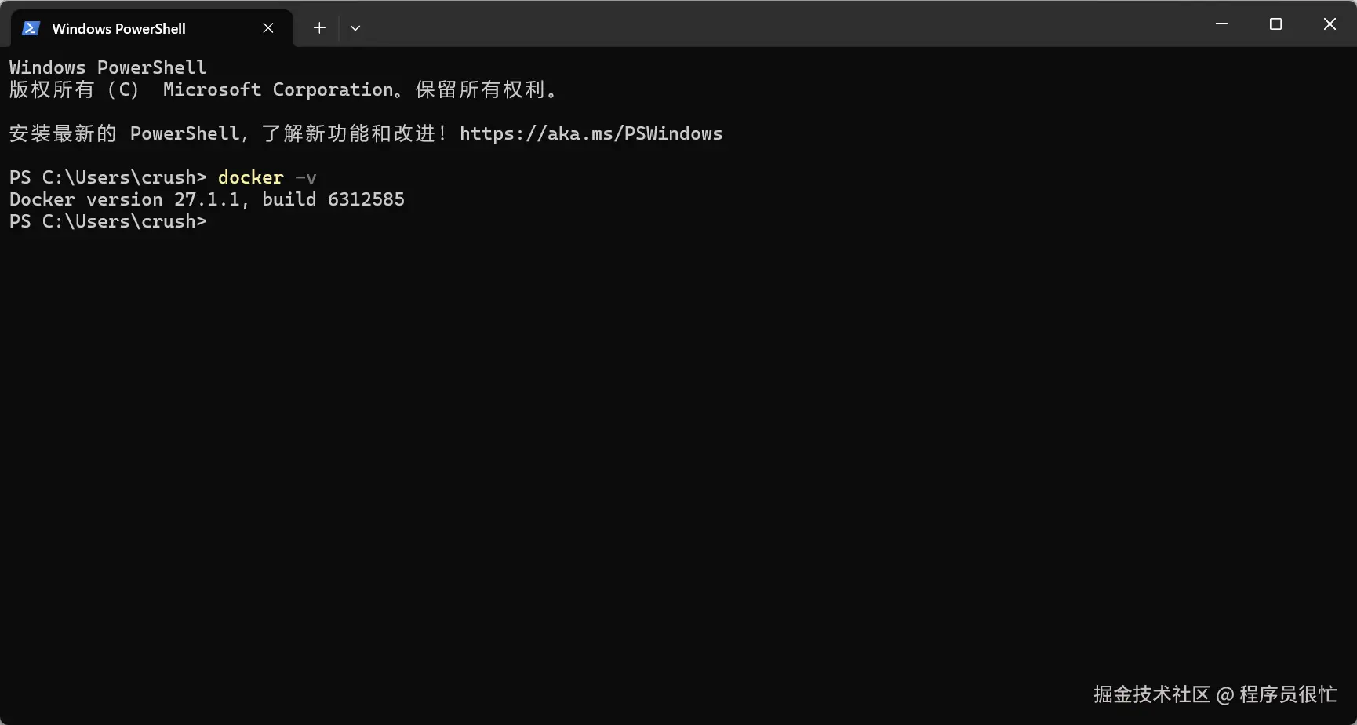Click the Windows PowerShell header line in terminal
The height and width of the screenshot is (725, 1357).
click(107, 67)
